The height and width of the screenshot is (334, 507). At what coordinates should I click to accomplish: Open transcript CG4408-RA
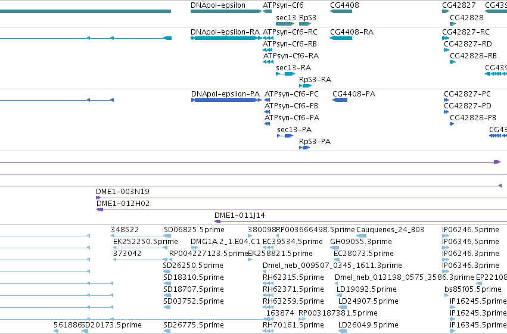pos(352,32)
